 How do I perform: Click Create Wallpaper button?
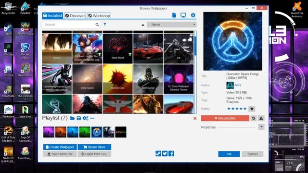click(x=60, y=147)
